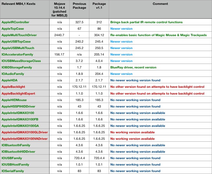This screenshot has height=174, width=212.
Task: Select the IOAudioFamily 'Newer version' comment
Action: coord(121,74)
